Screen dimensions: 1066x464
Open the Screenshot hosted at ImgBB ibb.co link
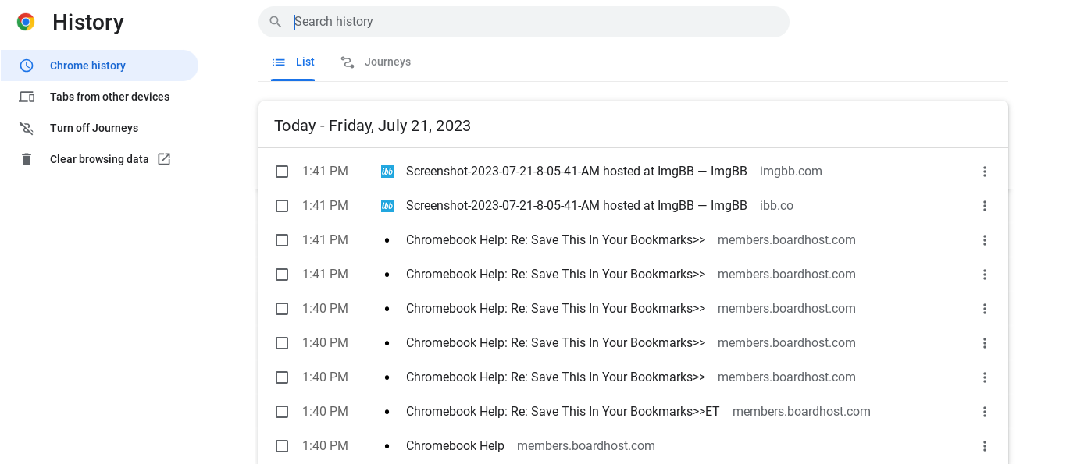click(576, 206)
